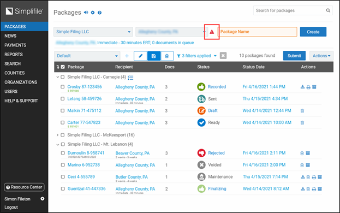340x213 pixels.
Task: Click the search magnifier icon
Action: click(x=328, y=10)
